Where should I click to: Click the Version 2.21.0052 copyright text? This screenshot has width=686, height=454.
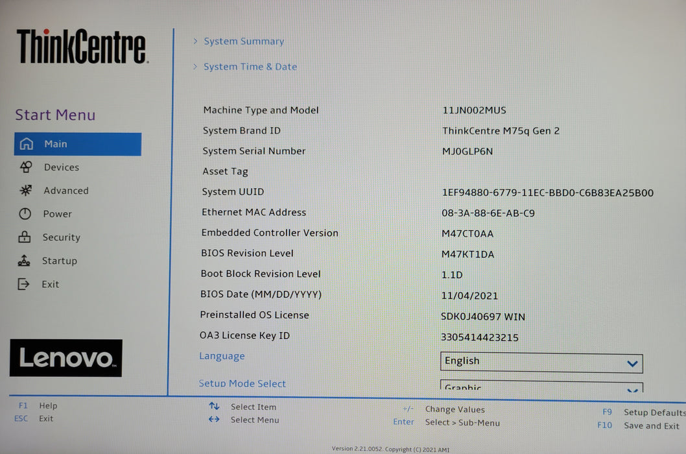(x=390, y=449)
